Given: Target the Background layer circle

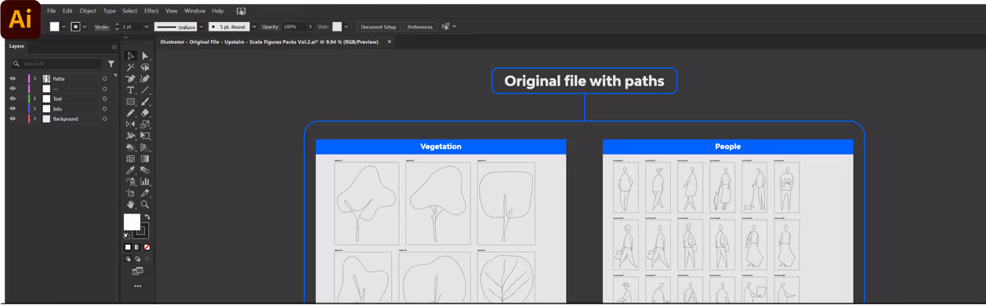Looking at the screenshot, I should 105,119.
